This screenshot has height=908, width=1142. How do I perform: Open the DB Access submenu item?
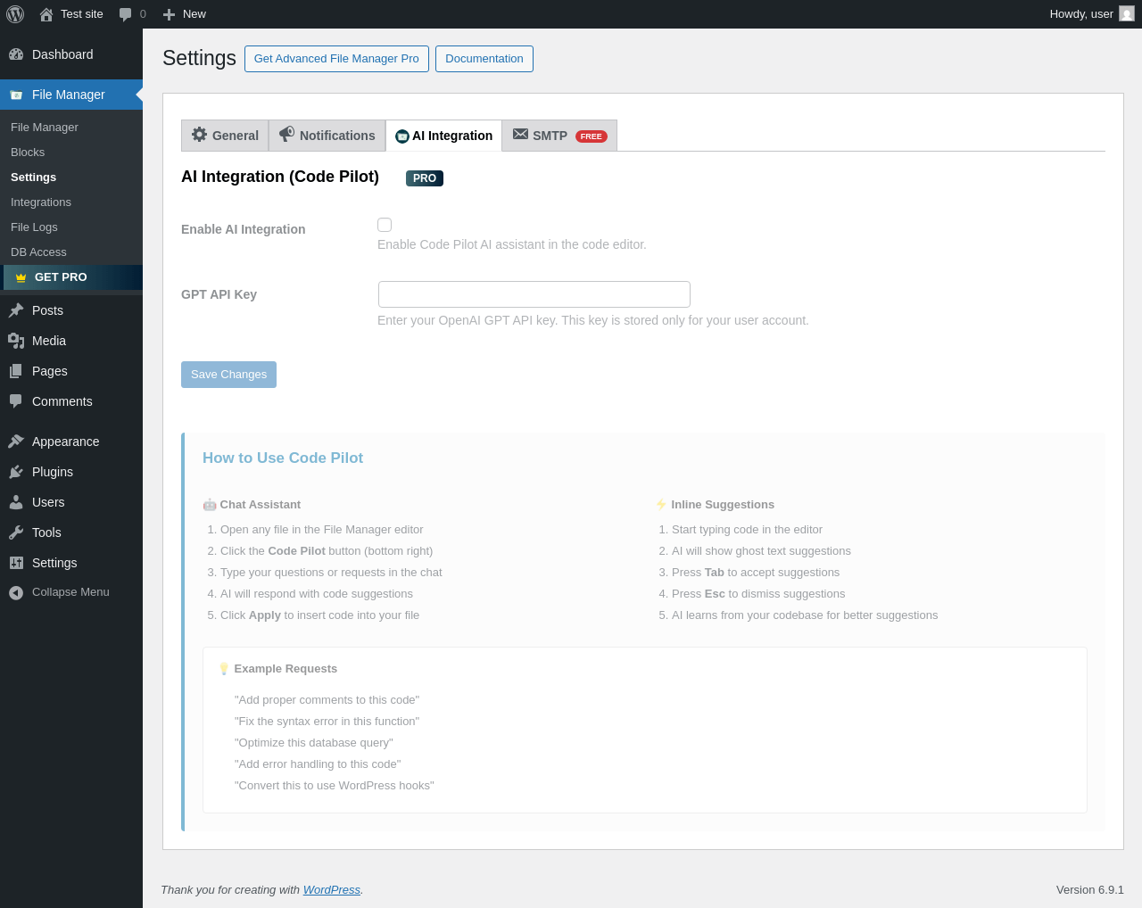coord(38,252)
